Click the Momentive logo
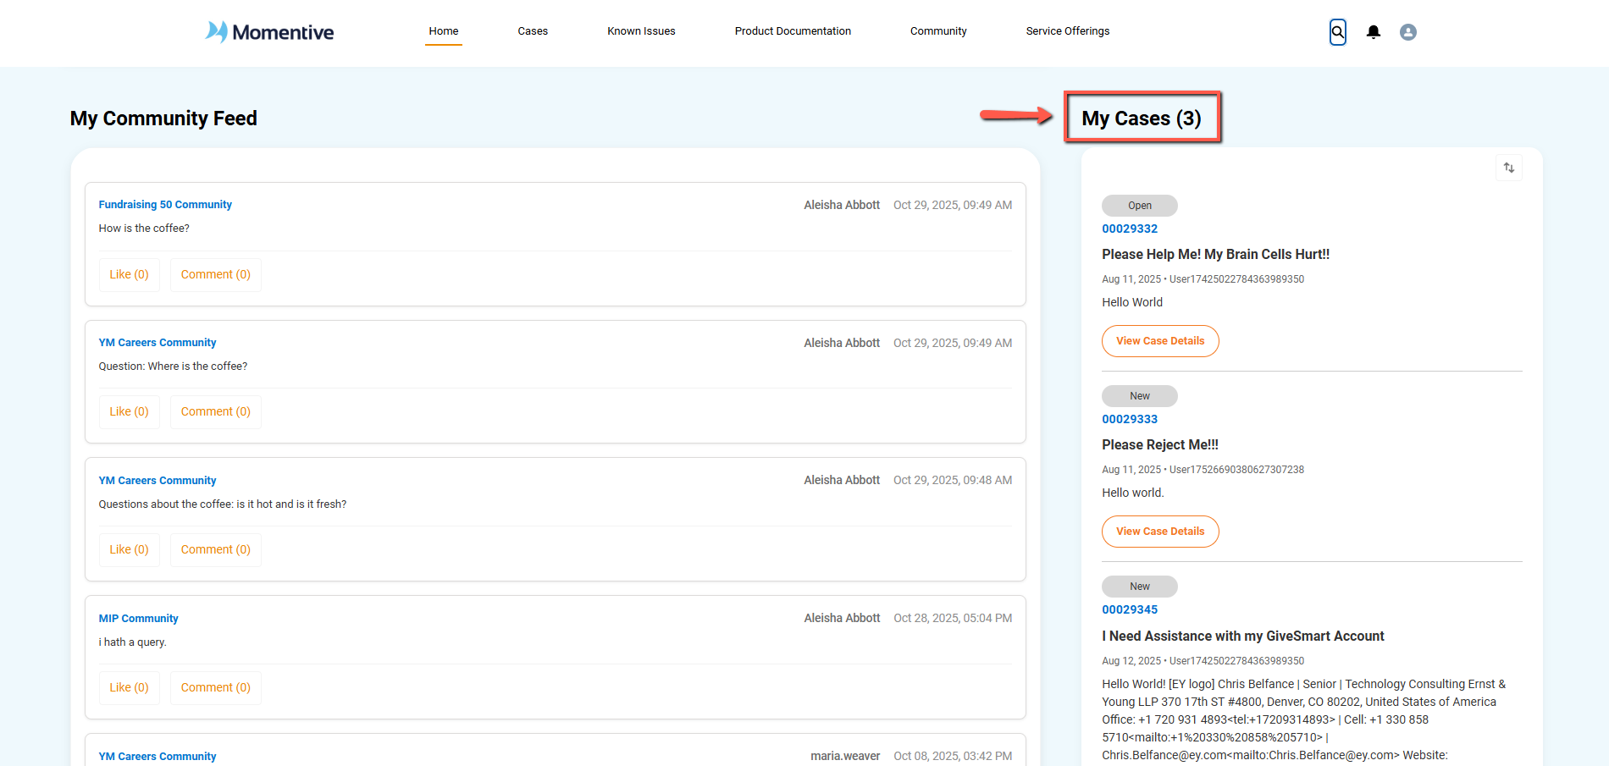Screen dimensions: 1609x766 tap(268, 32)
